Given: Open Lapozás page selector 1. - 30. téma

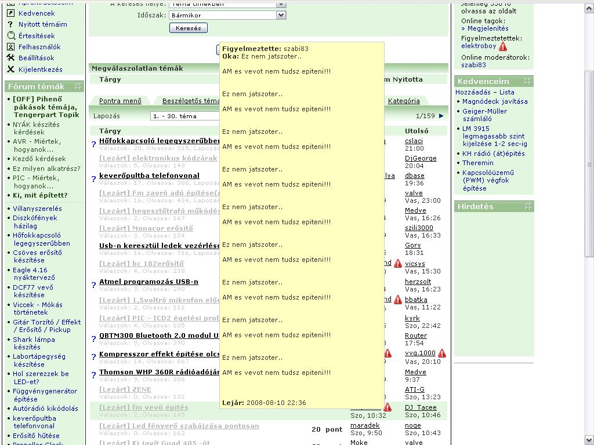Looking at the screenshot, I should pyautogui.click(x=185, y=116).
